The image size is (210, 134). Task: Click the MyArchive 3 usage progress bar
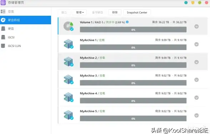click(x=133, y=83)
